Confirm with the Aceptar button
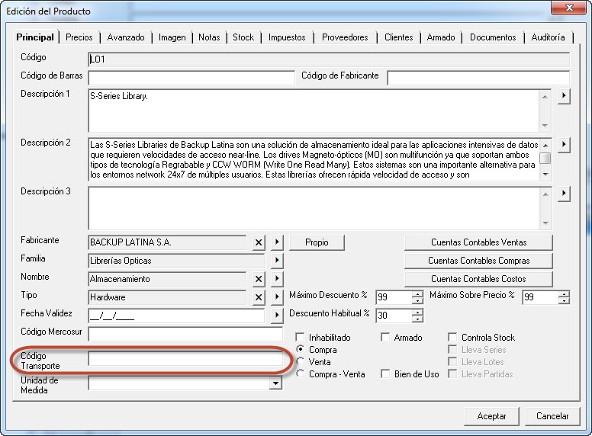This screenshot has width=592, height=436. click(491, 416)
